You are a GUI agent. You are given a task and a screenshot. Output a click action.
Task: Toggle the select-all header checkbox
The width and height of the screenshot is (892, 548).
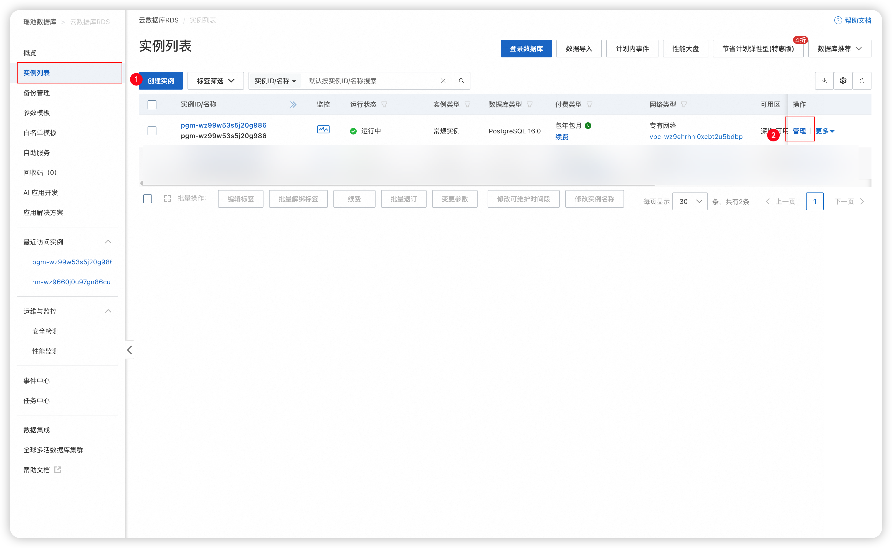pos(152,105)
